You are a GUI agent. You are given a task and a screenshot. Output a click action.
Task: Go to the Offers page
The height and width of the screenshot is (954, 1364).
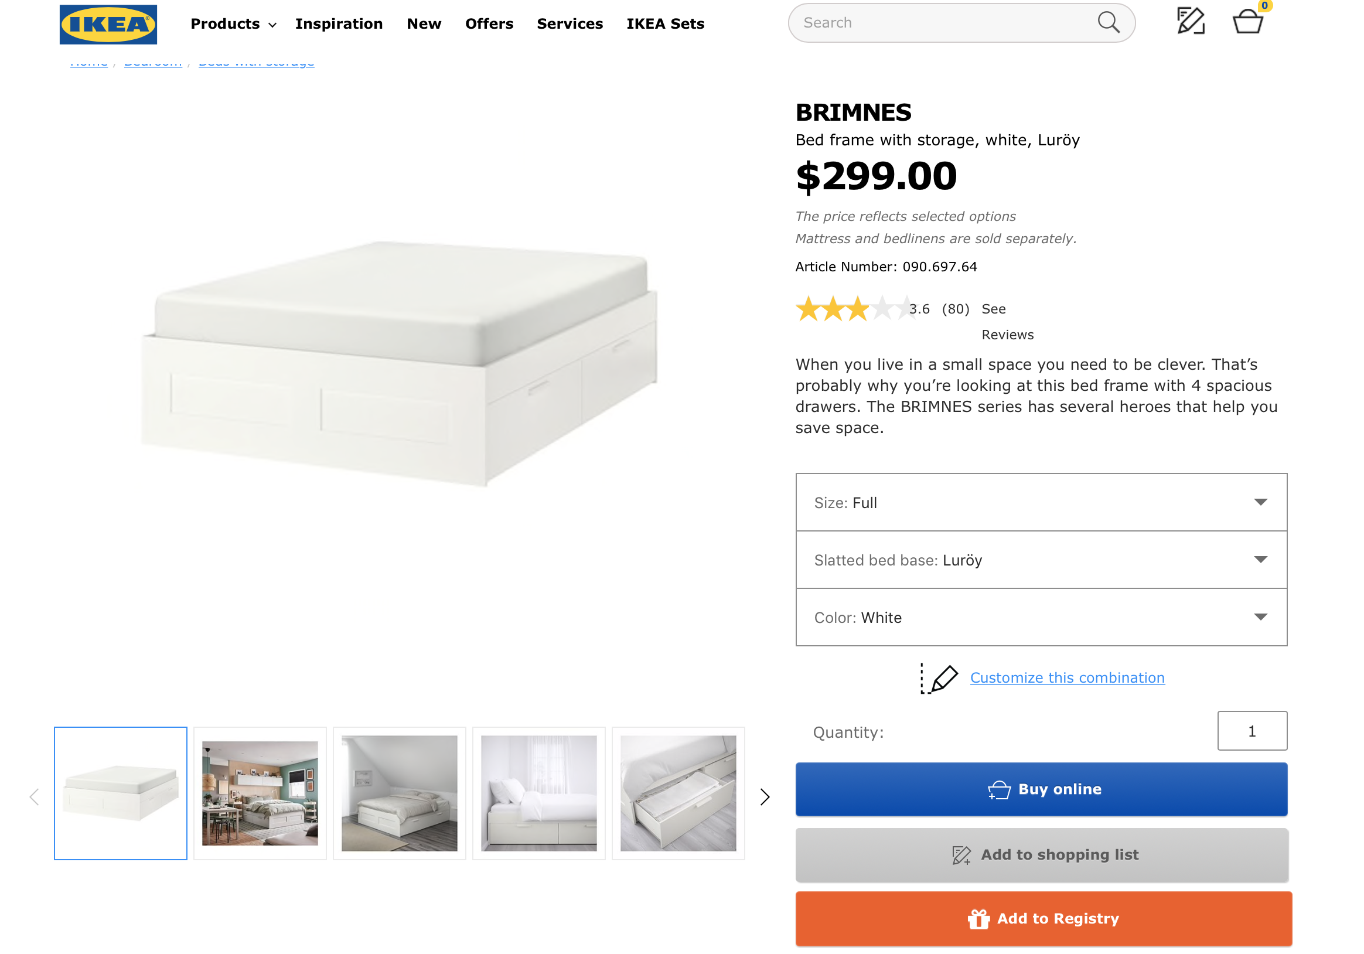[489, 24]
